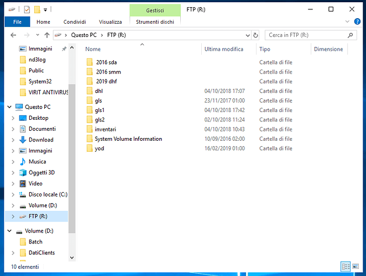The image size is (366, 276).
Task: Expand the Download tree node
Action: pyautogui.click(x=13, y=140)
